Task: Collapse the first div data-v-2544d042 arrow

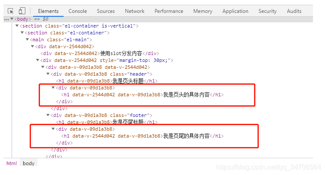Action: point(32,46)
